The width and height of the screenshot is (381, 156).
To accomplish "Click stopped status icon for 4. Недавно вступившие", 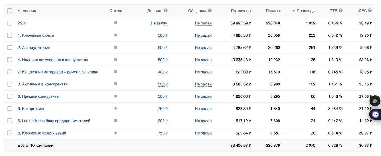I will [x=115, y=59].
